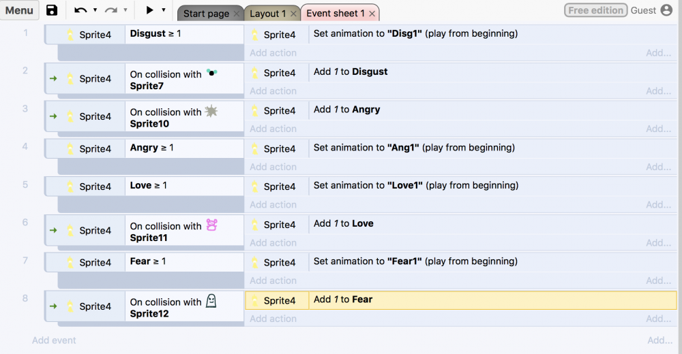The width and height of the screenshot is (682, 354).
Task: Close the Event sheet 1 tab
Action: click(372, 14)
